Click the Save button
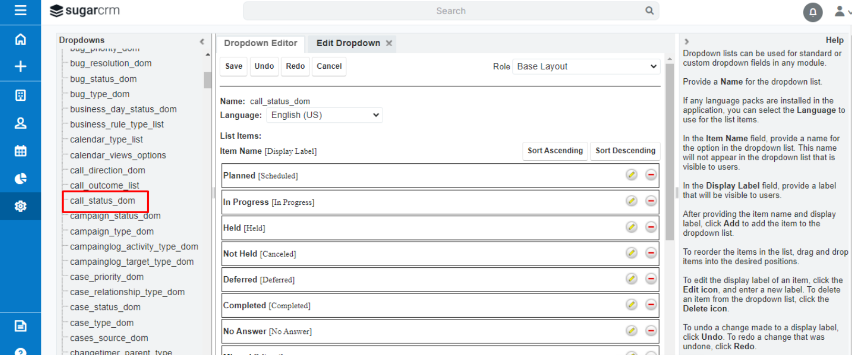852x355 pixels. (234, 66)
